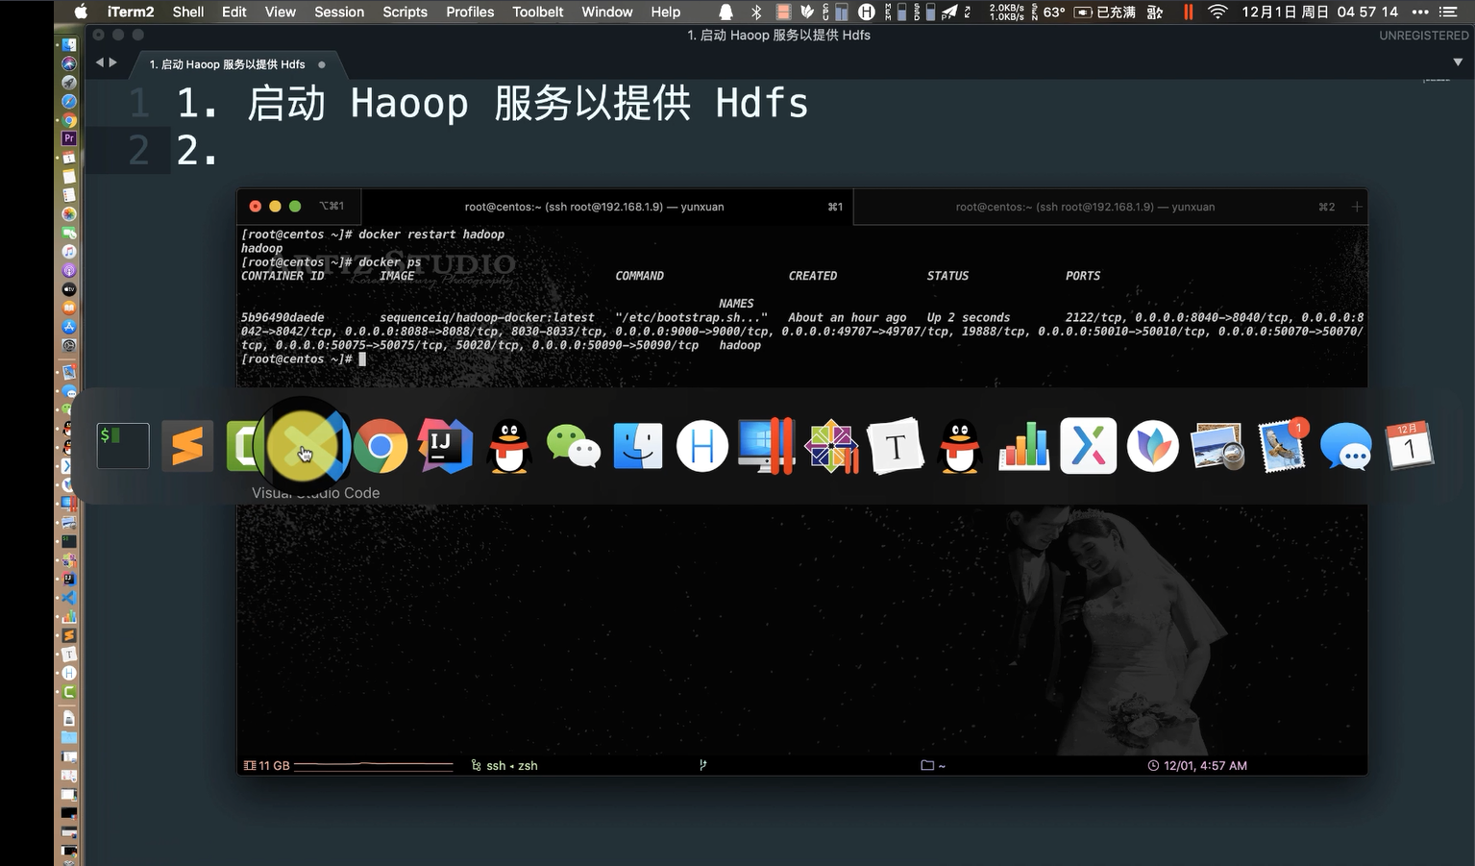Viewport: 1475px width, 866px height.
Task: Open the iTerm2 application menu
Action: [131, 12]
